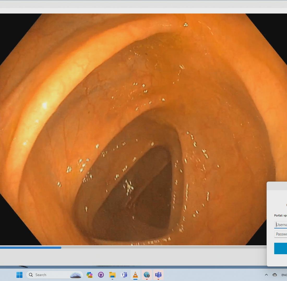This screenshot has width=287, height=281.
Task: Open the highlighted second Teams taskbar icon
Action: tap(158, 274)
